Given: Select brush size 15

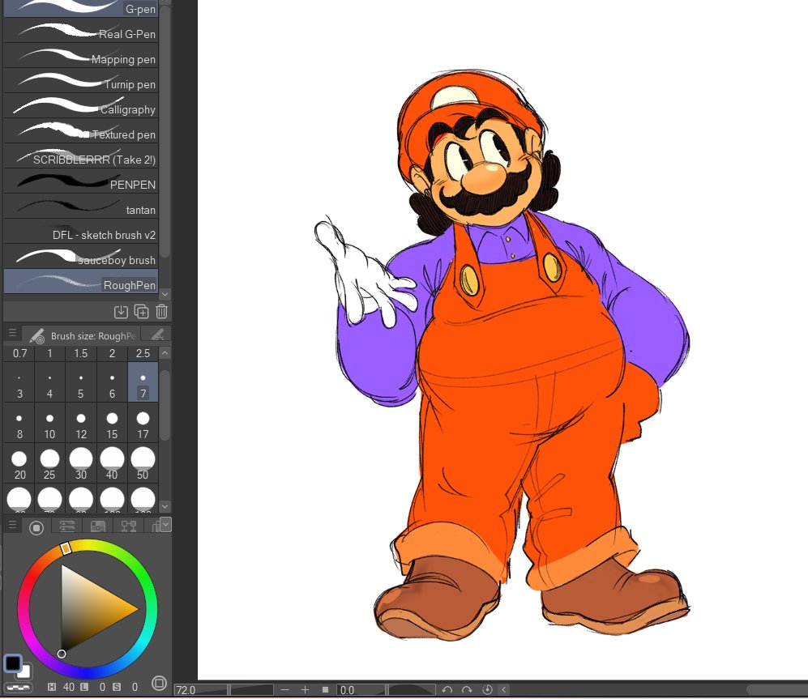Looking at the screenshot, I should [x=112, y=422].
